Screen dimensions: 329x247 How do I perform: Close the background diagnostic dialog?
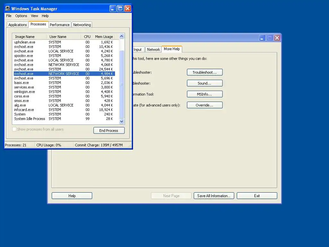point(277,38)
